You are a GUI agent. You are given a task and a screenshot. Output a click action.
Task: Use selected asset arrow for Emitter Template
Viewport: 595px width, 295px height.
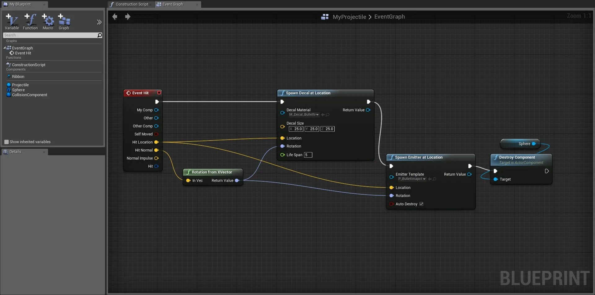tap(430, 179)
